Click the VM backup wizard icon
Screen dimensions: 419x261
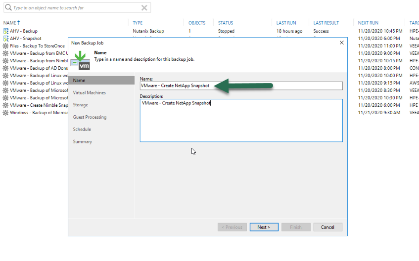tap(80, 61)
